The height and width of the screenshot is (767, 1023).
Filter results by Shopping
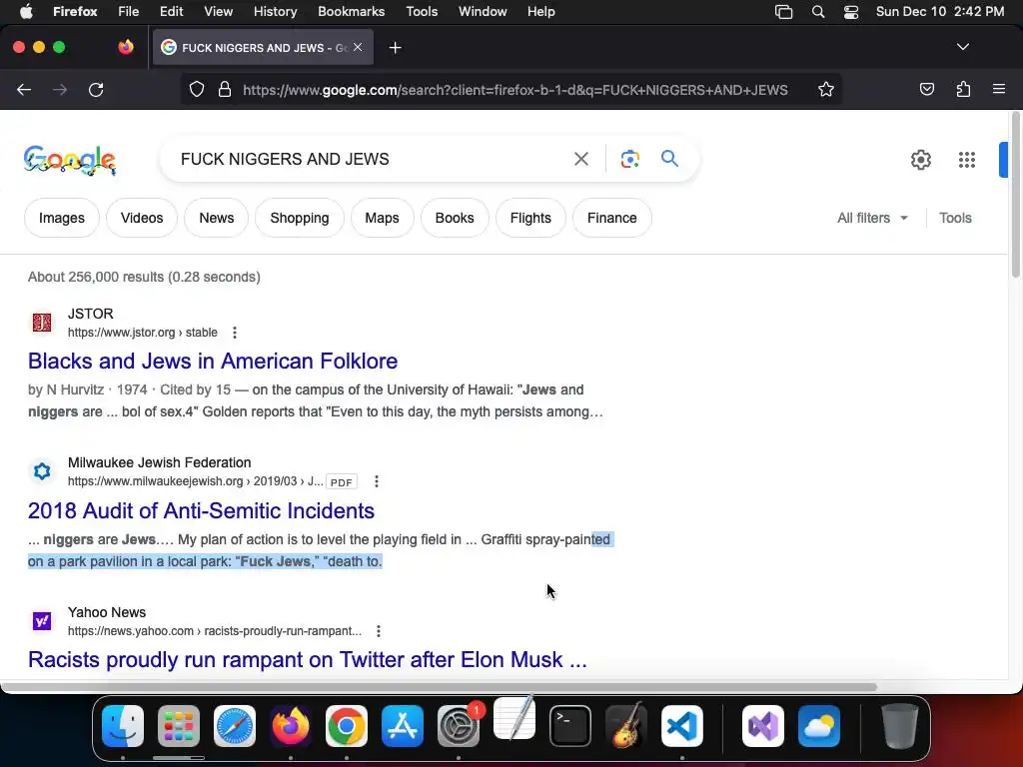(x=300, y=218)
